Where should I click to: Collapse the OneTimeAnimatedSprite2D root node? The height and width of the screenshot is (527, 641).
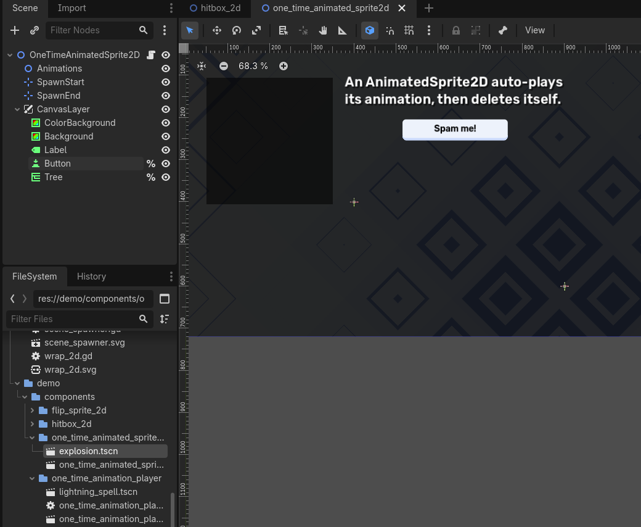click(10, 55)
